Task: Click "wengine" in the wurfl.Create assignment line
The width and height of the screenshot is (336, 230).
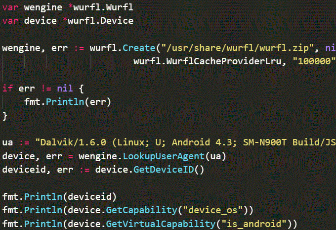Action: point(21,48)
